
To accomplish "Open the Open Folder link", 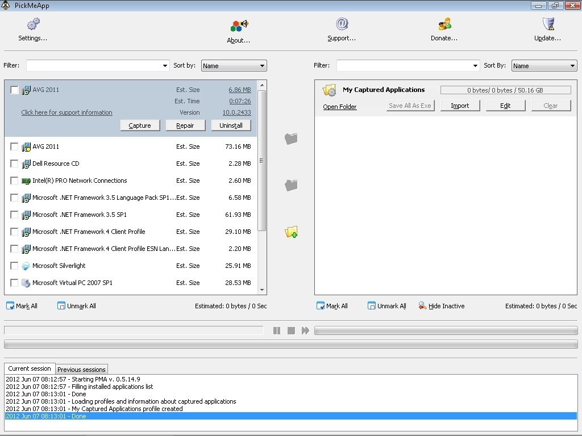I will tap(340, 107).
